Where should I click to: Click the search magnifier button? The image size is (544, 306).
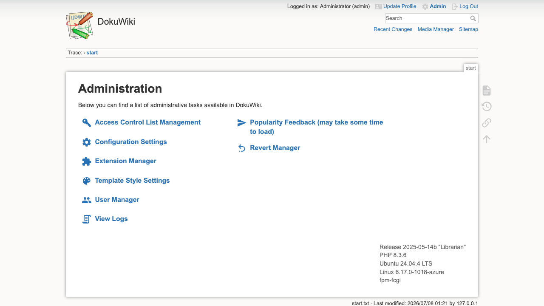click(473, 18)
